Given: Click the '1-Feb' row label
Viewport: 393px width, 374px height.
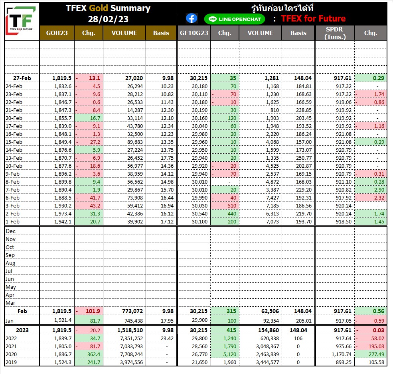Looking at the screenshot, I should pos(12,221).
